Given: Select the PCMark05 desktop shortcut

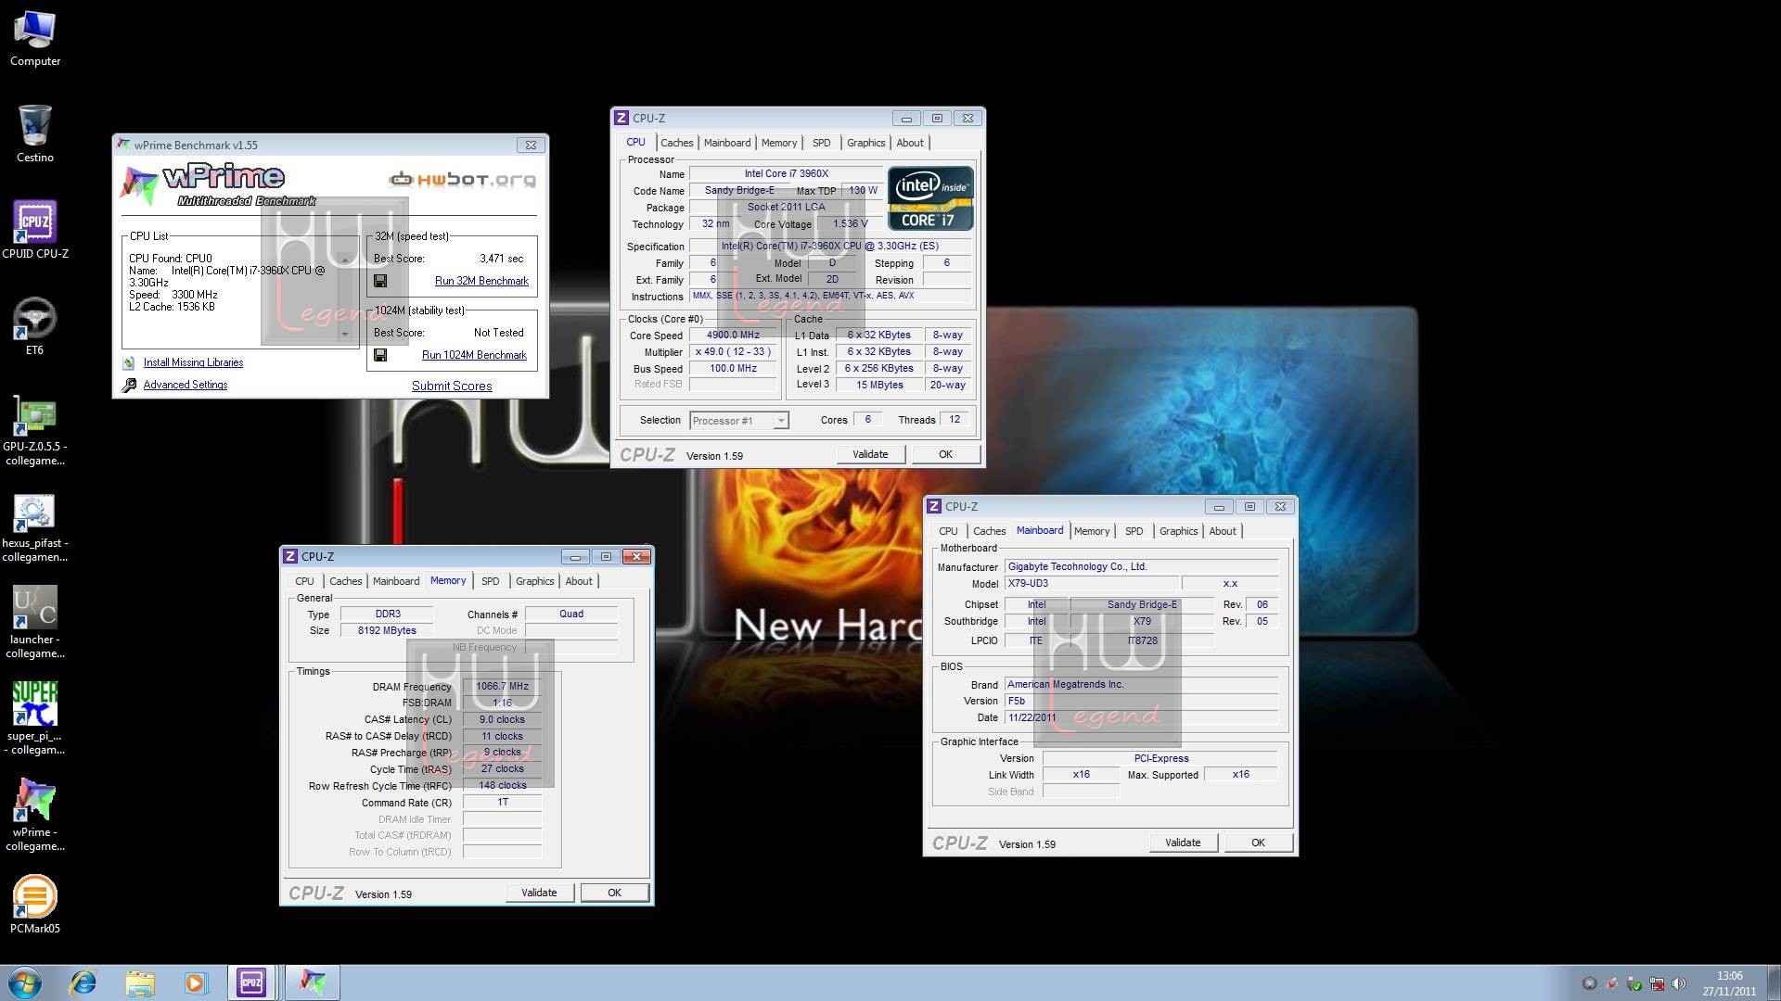Looking at the screenshot, I should tap(35, 905).
